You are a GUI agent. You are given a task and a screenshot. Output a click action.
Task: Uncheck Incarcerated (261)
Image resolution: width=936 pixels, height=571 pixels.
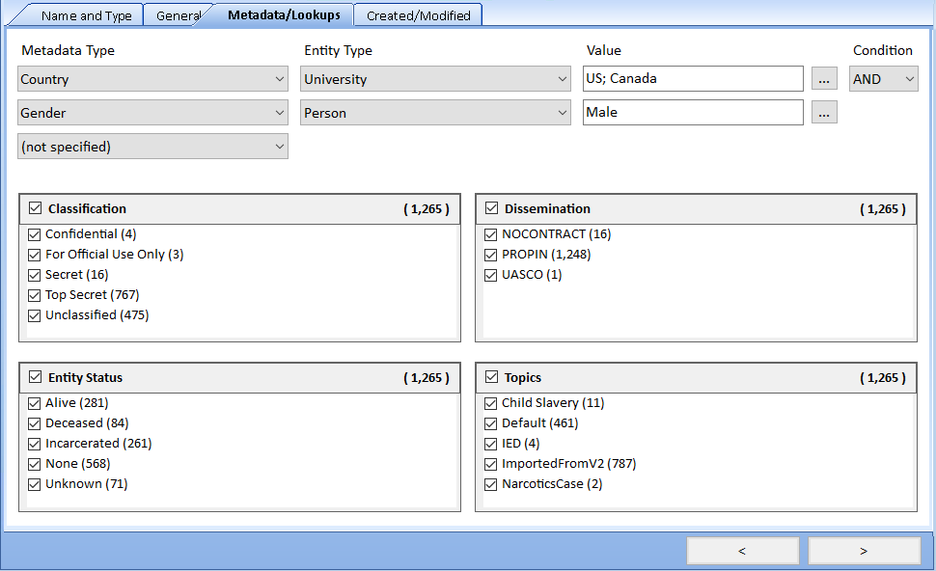[x=35, y=444]
